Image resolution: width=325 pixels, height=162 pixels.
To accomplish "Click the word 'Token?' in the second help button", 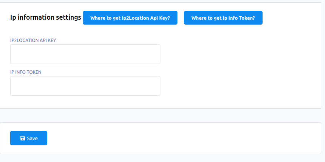I will [x=247, y=18].
